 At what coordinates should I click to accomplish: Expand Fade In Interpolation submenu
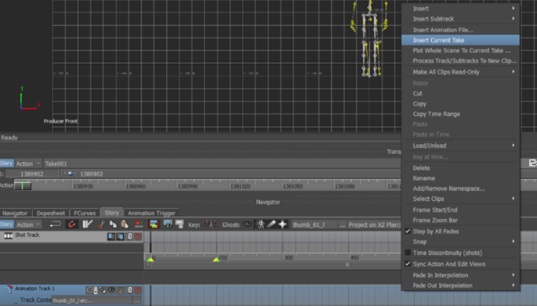coord(461,275)
